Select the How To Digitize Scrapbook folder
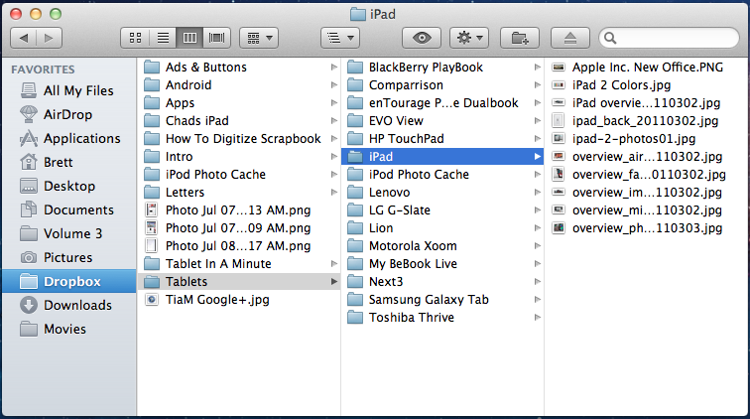The image size is (750, 419). 239,138
